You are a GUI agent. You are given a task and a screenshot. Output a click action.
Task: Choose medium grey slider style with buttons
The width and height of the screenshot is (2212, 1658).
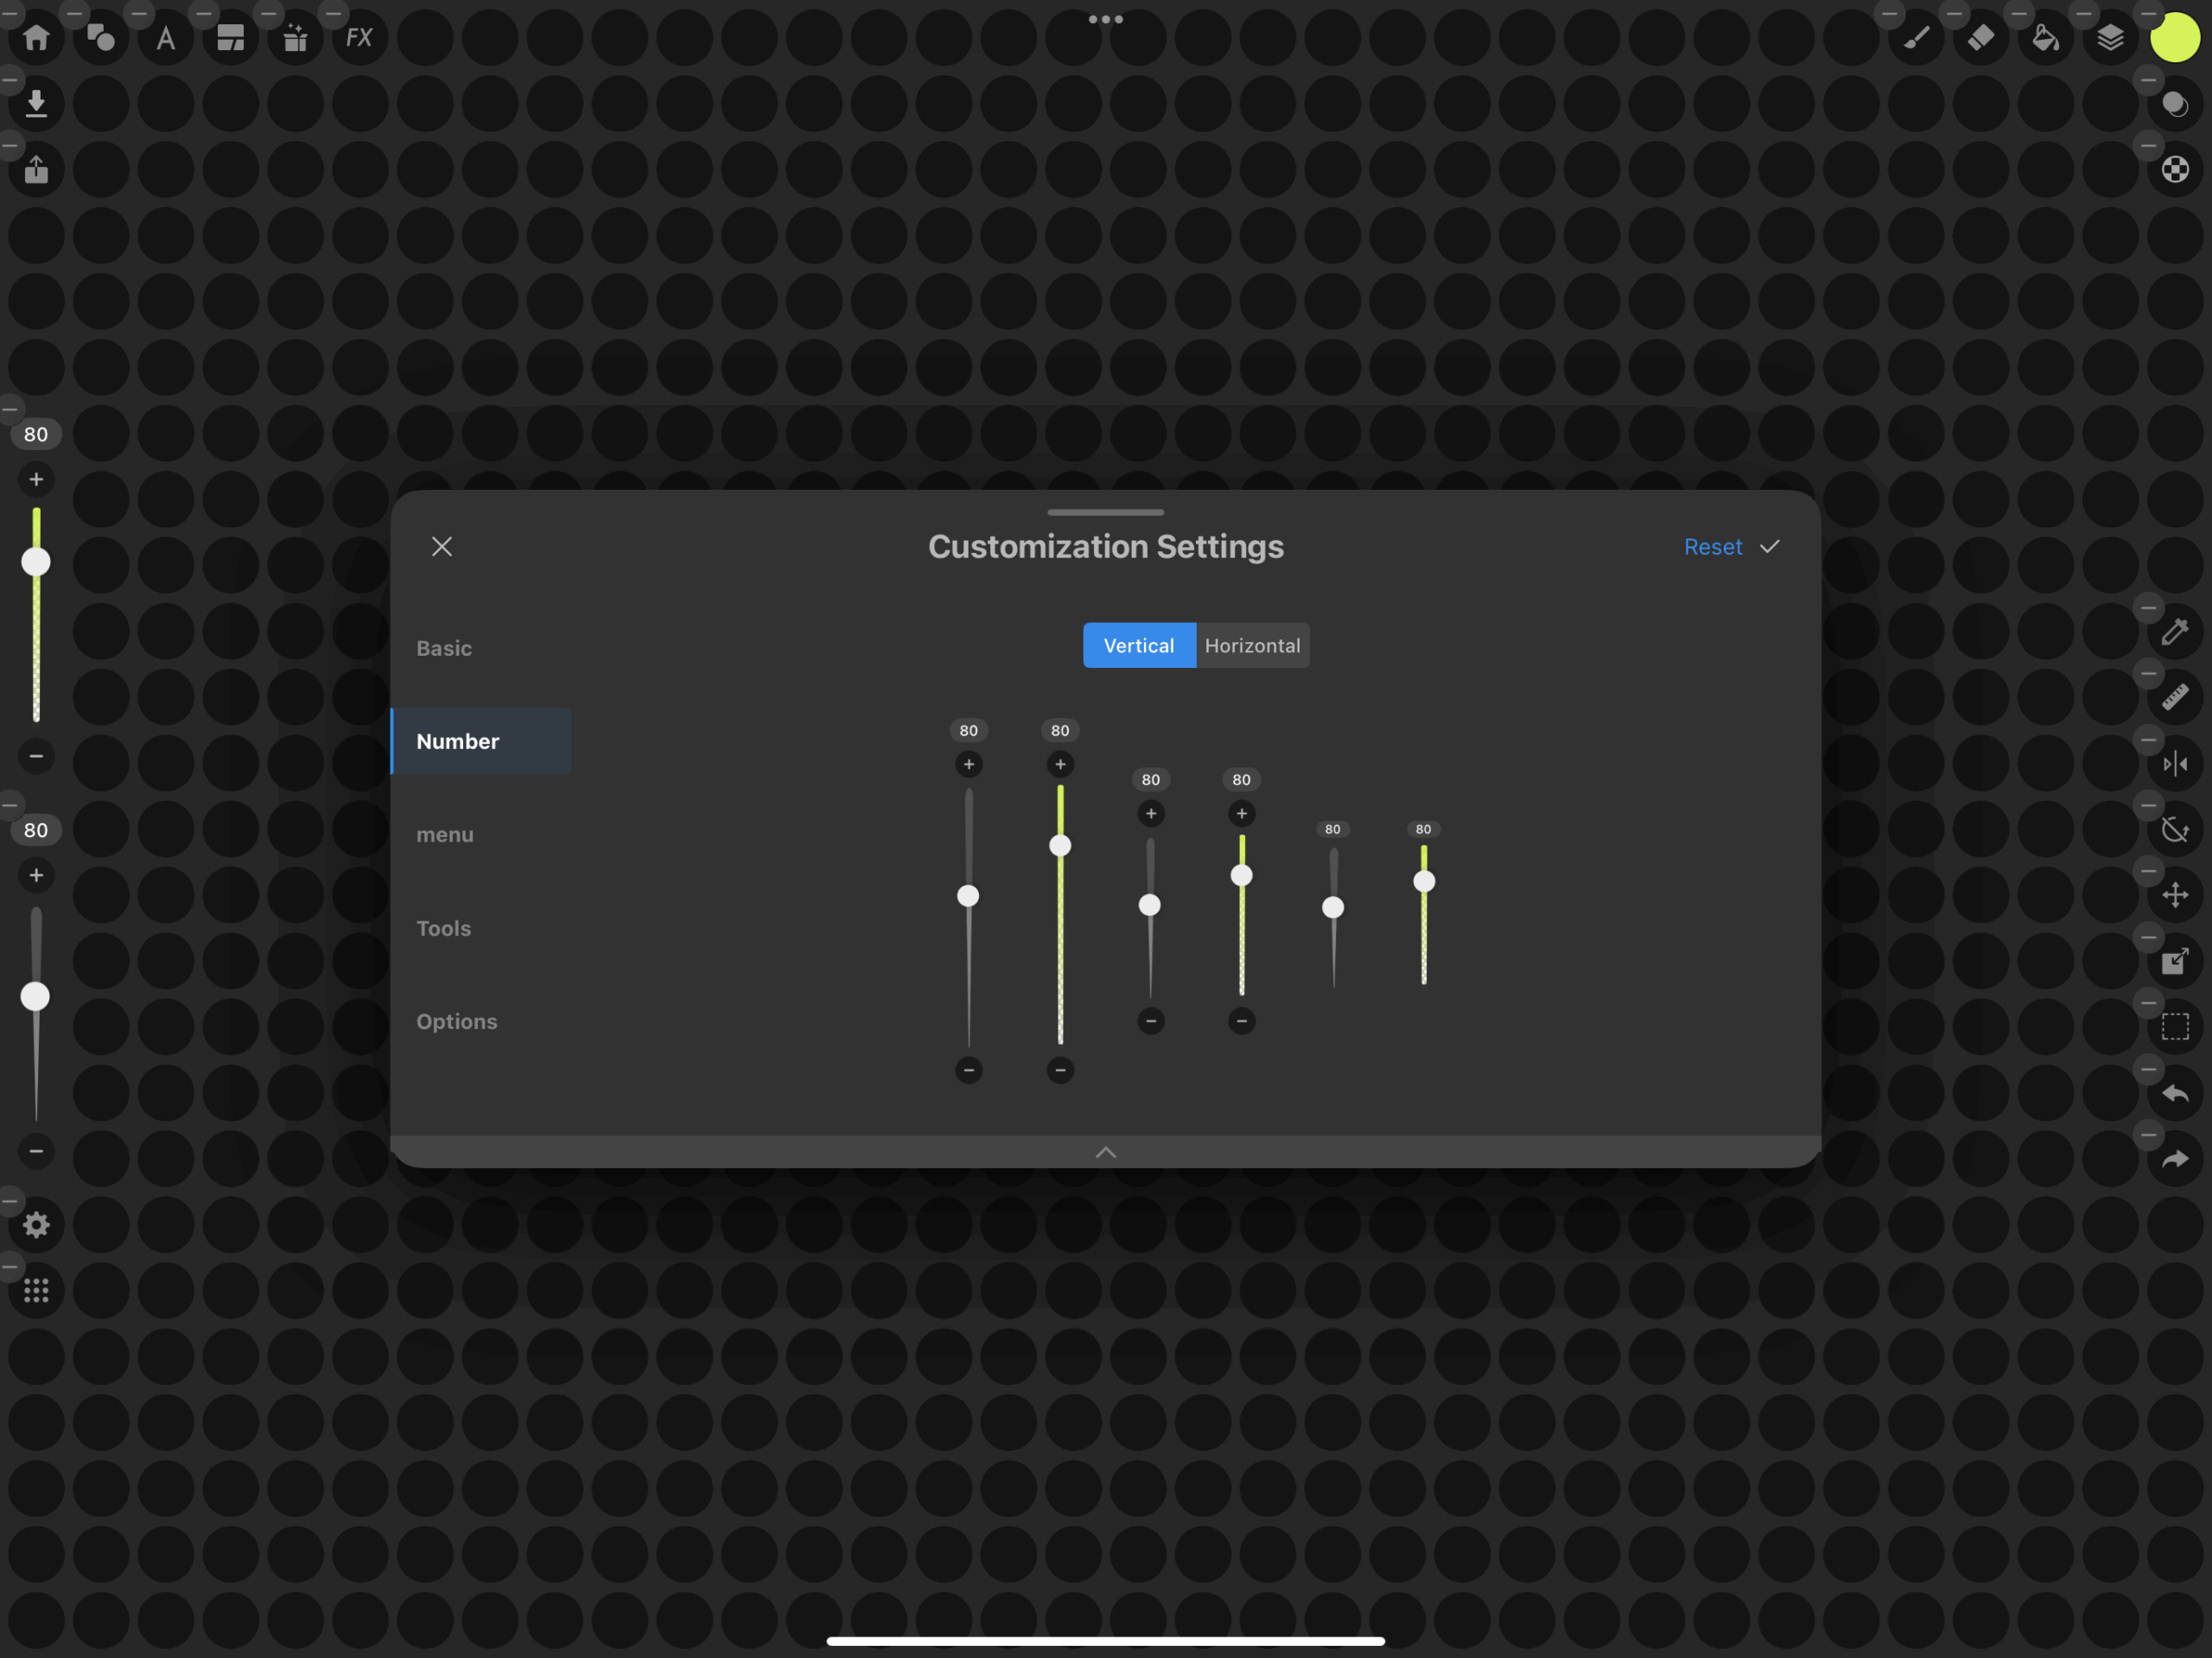1150,900
